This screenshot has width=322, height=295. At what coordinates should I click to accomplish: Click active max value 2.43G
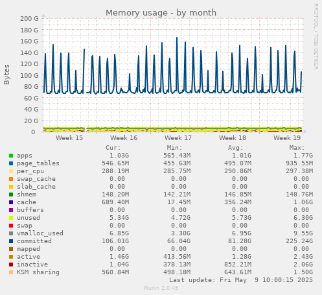click(x=303, y=257)
